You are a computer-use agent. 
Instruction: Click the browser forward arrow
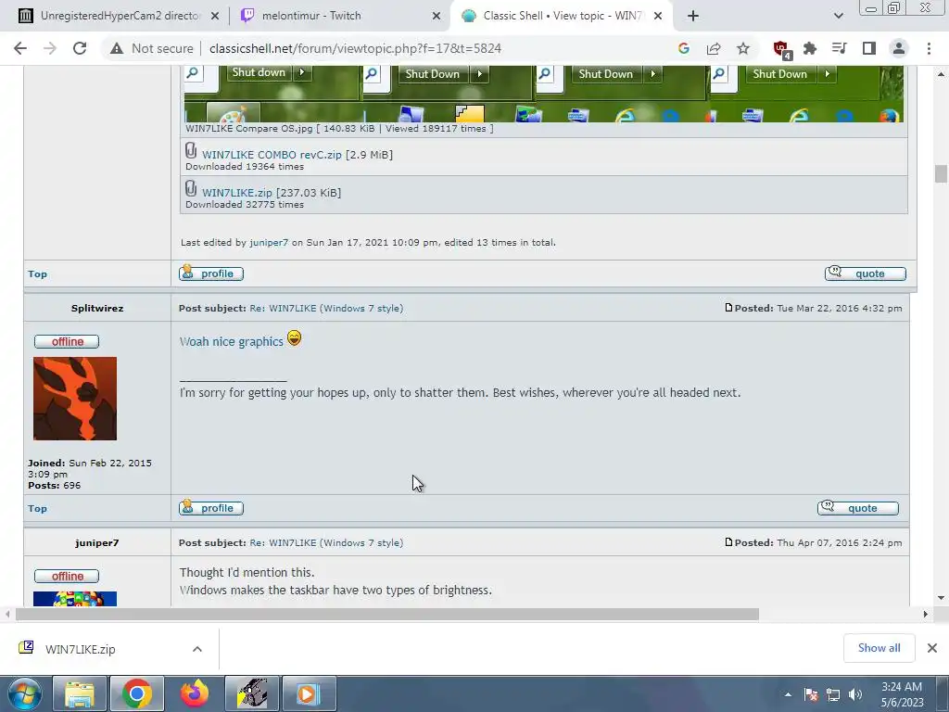point(50,48)
